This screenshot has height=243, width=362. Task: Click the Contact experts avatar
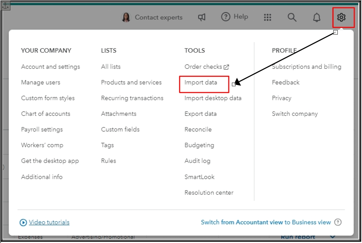(126, 18)
